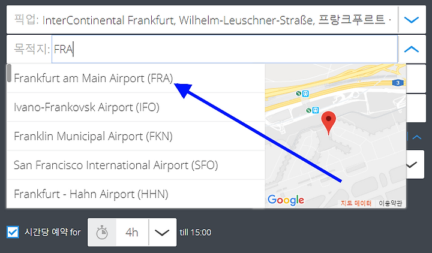Click the lower train station icon
The image size is (432, 253).
(x=316, y=110)
